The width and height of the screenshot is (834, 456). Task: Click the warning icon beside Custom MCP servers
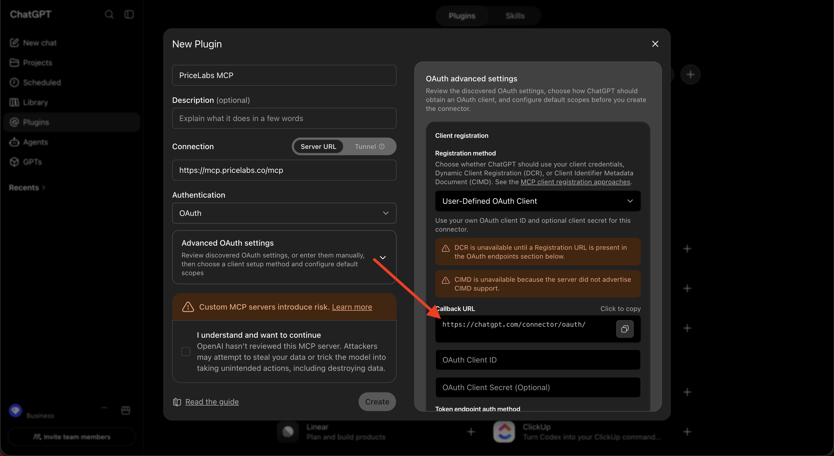click(x=188, y=307)
